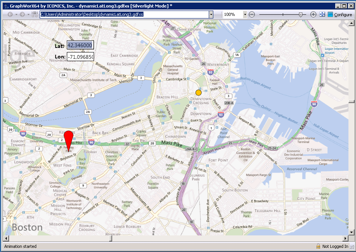
Task: Click the 'South Boston' map label
Action: pos(235,190)
